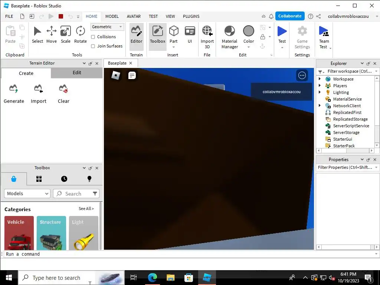The height and width of the screenshot is (285, 380).
Task: Choose the Scale tool
Action: (x=65, y=35)
